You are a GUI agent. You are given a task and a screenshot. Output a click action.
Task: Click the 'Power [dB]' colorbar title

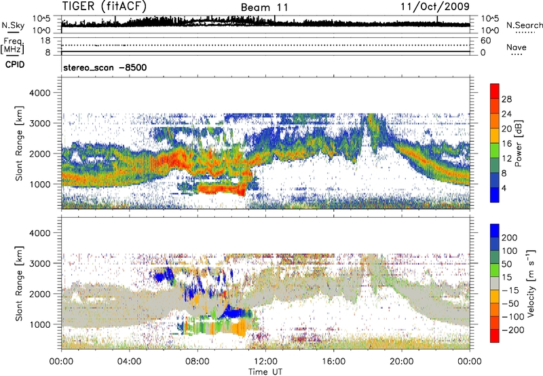(518, 143)
